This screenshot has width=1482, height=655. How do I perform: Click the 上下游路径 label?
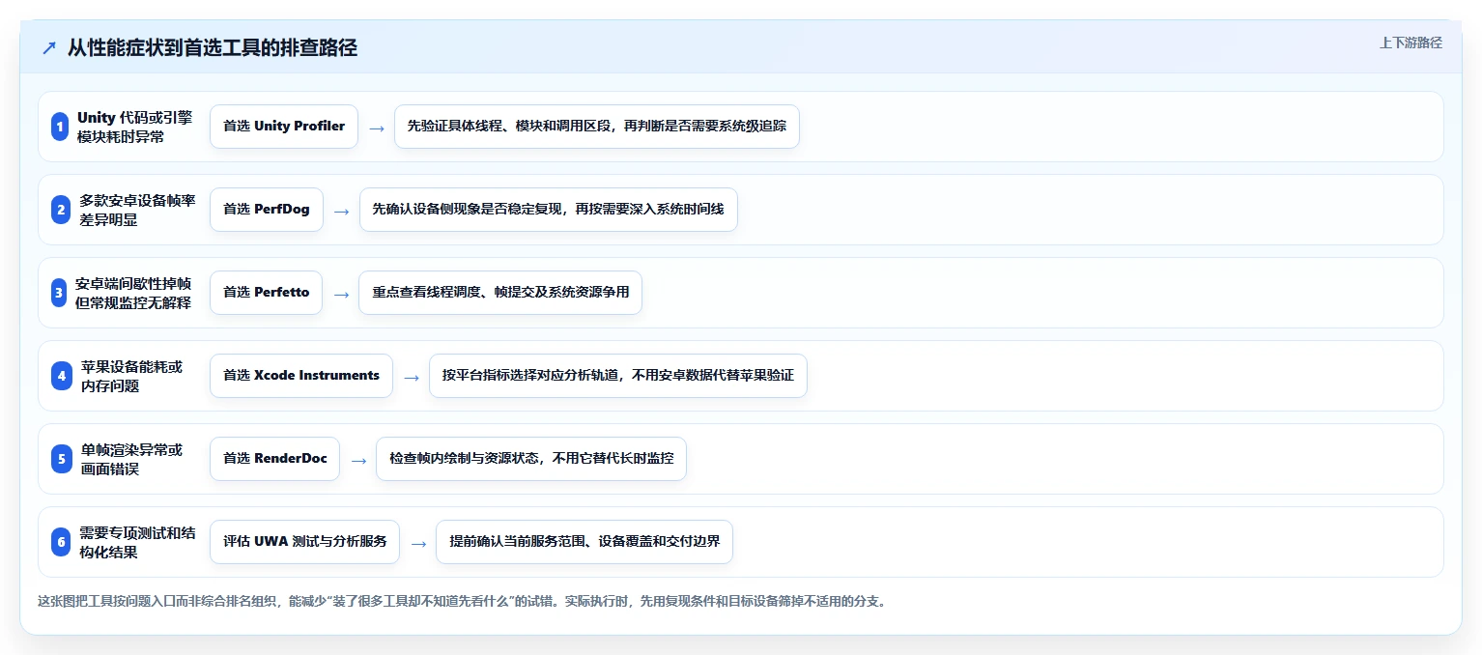(x=1411, y=43)
